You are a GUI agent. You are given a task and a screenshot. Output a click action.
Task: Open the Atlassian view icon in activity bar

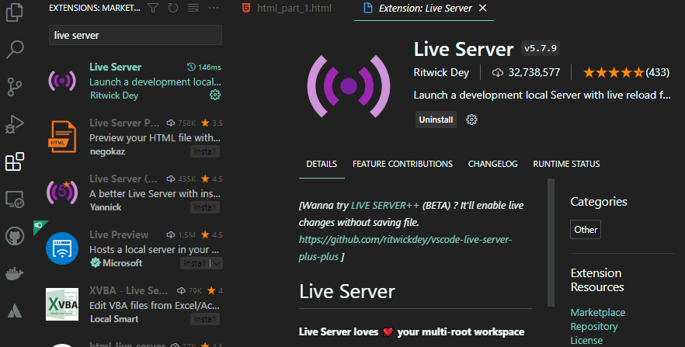[15, 311]
